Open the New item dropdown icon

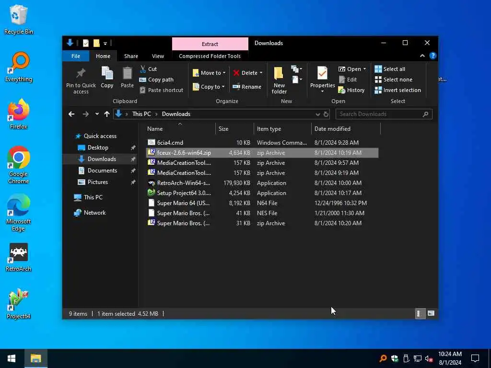click(x=296, y=69)
